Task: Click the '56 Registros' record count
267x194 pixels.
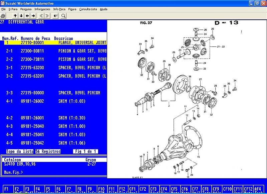Action: 48,151
